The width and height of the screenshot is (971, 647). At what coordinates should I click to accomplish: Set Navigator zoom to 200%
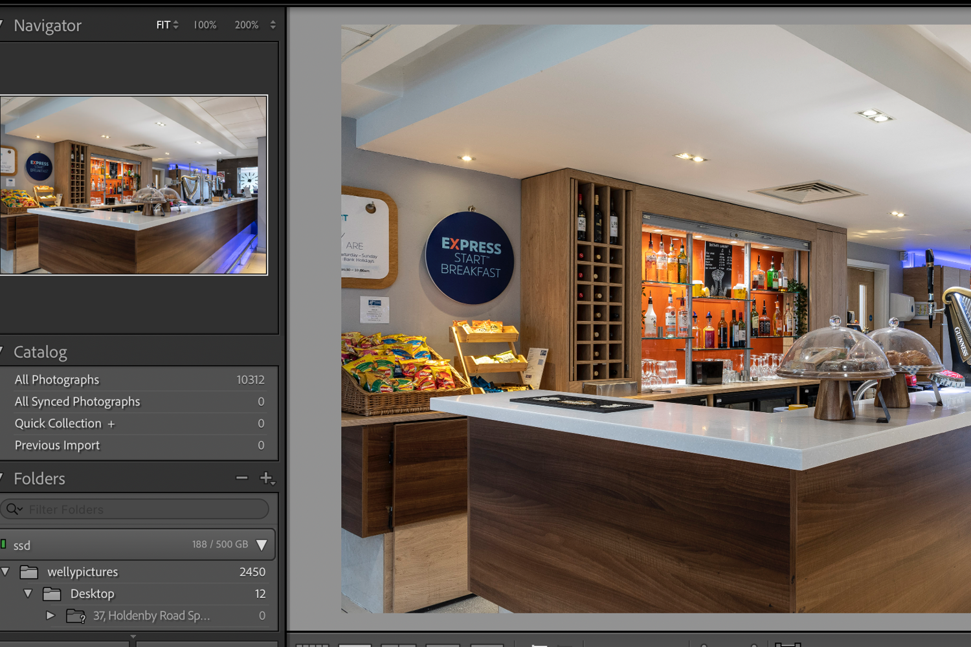tap(247, 25)
